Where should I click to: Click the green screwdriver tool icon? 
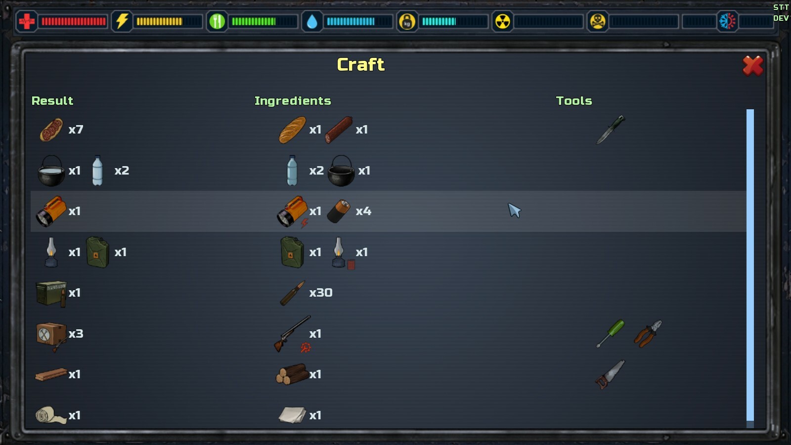point(611,334)
